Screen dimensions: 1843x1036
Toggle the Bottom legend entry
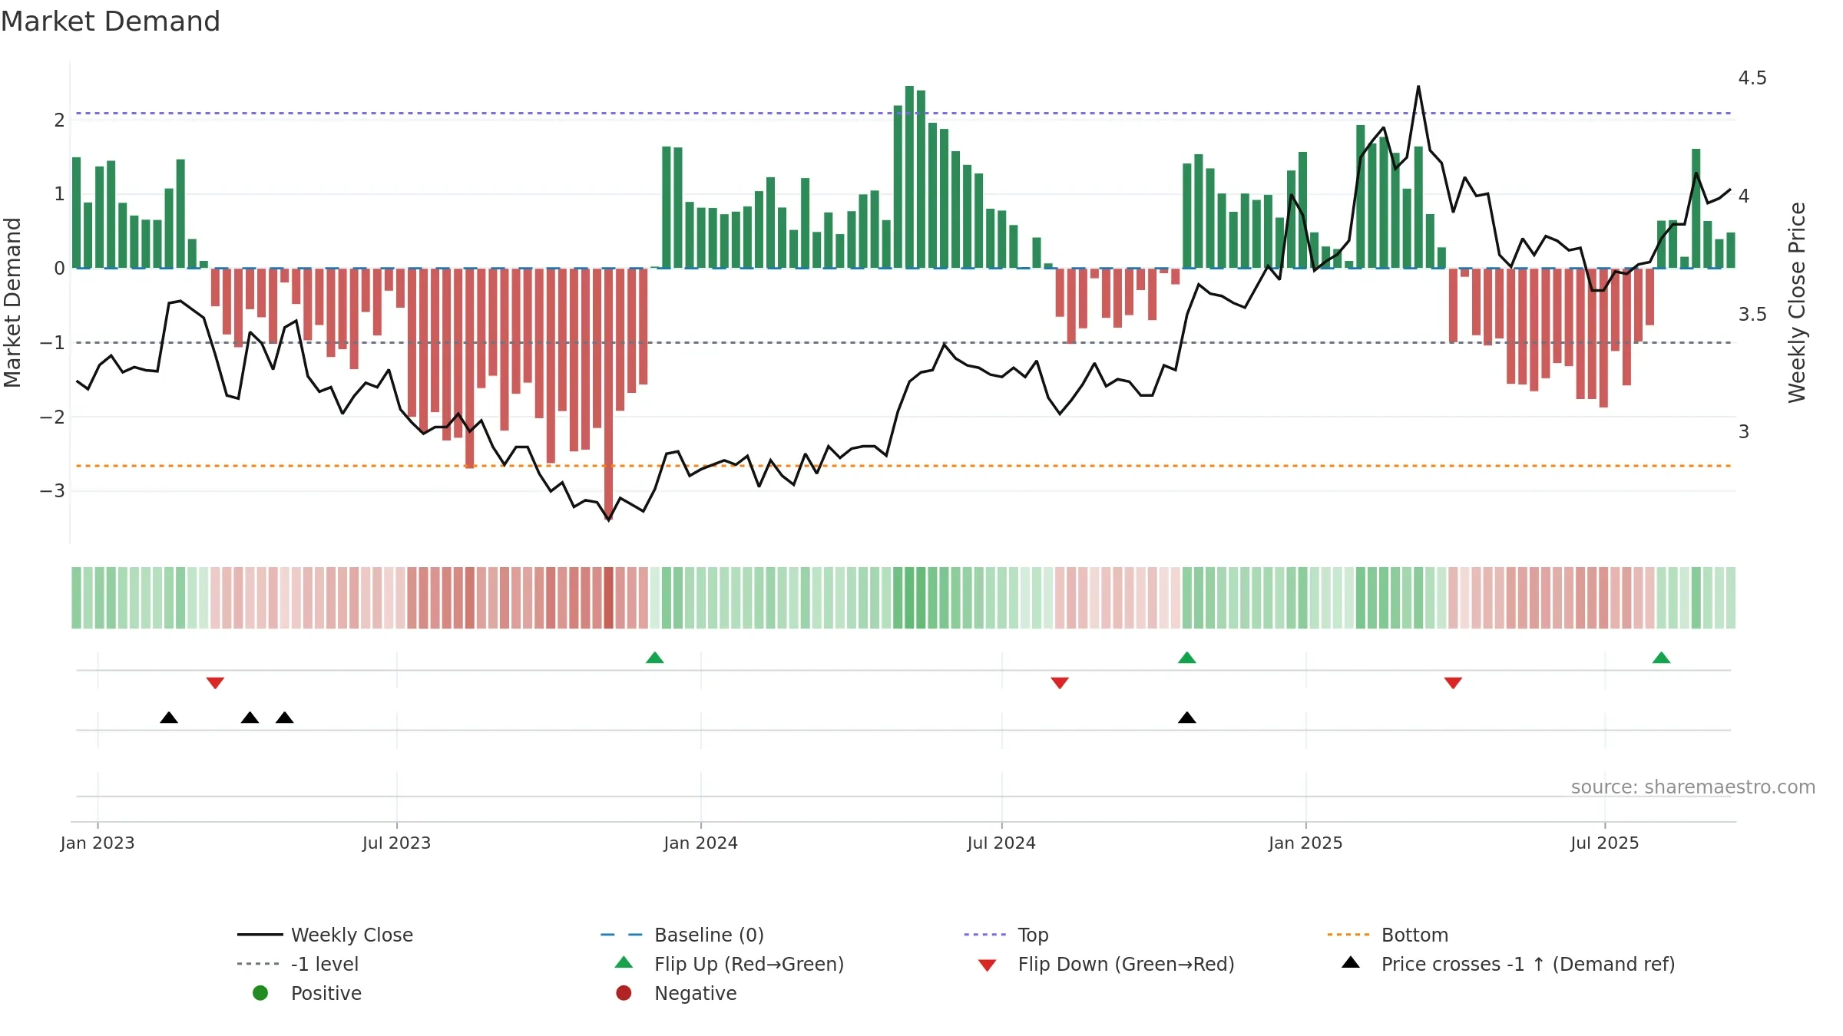click(1388, 935)
